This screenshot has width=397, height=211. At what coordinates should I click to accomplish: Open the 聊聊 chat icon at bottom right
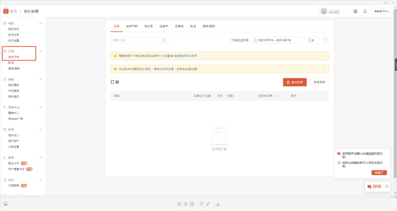click(x=369, y=186)
